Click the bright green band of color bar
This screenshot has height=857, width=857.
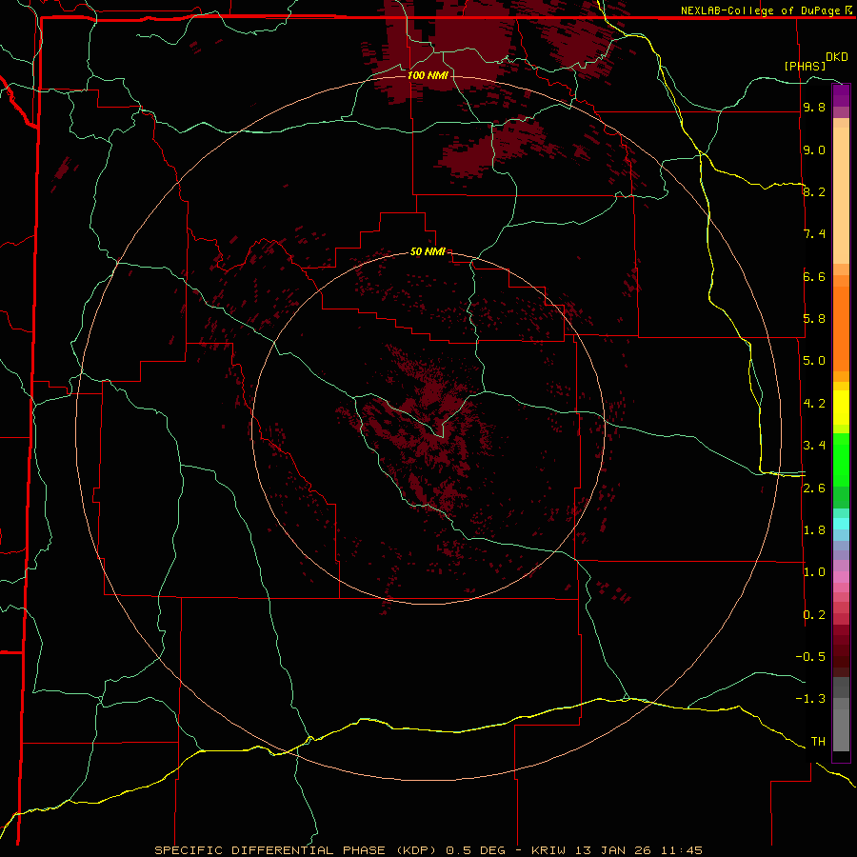pos(841,459)
